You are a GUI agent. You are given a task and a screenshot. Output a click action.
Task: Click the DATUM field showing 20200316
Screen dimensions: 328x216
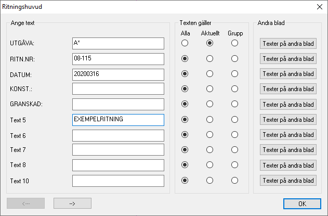[x=118, y=74]
